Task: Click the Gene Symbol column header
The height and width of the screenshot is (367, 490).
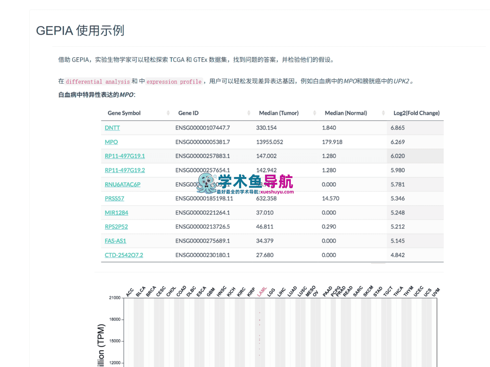Action: point(124,113)
